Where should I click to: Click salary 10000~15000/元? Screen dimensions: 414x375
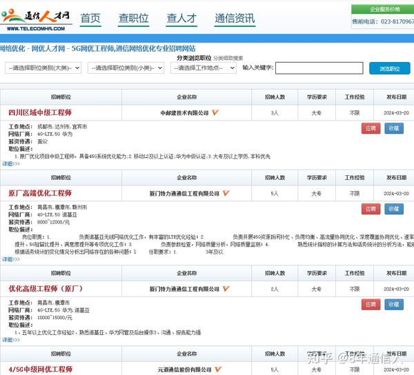[55, 318]
